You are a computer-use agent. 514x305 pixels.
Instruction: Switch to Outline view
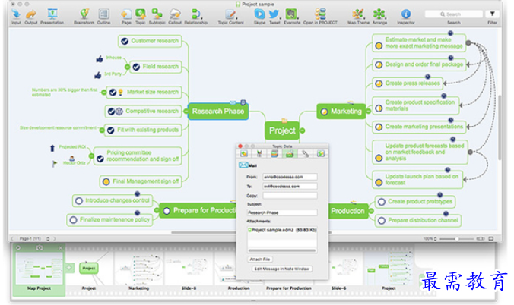(x=103, y=17)
